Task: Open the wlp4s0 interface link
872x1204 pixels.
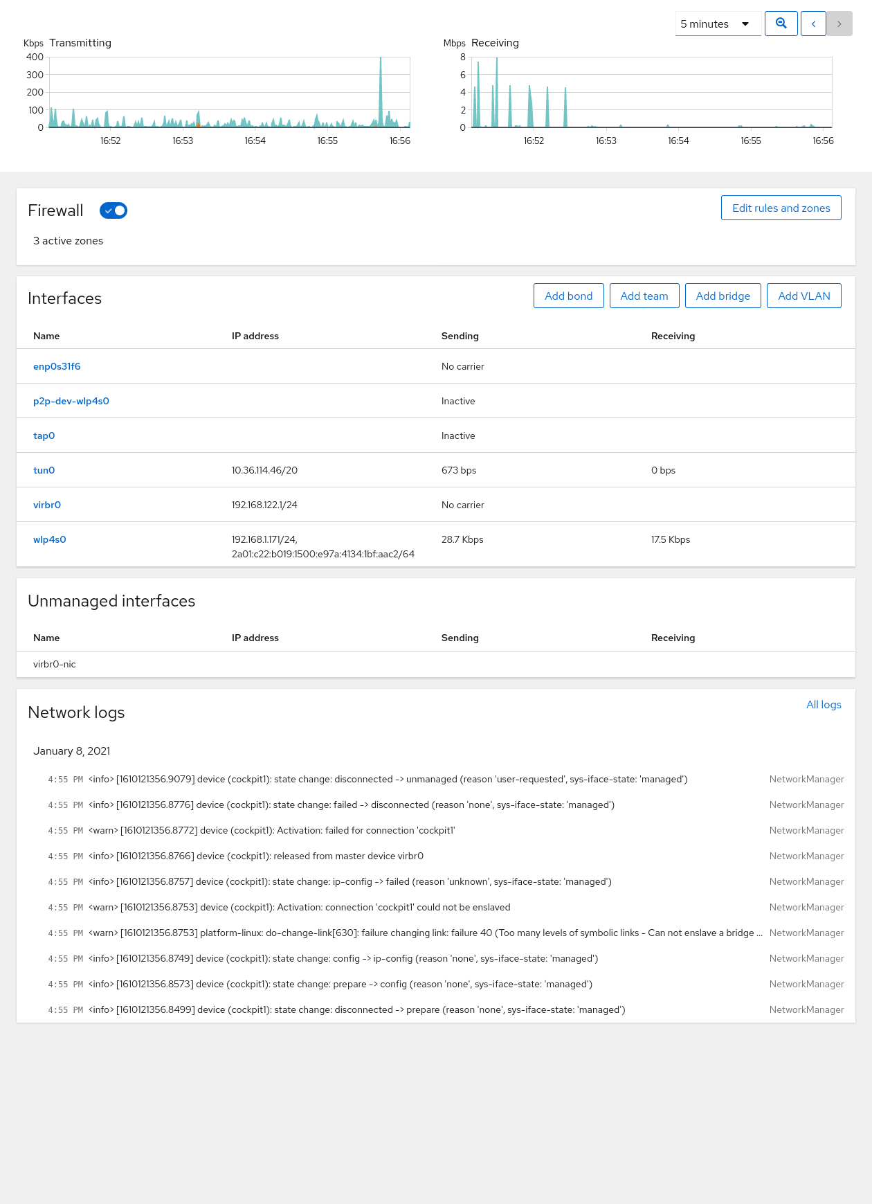Action: [x=50, y=539]
